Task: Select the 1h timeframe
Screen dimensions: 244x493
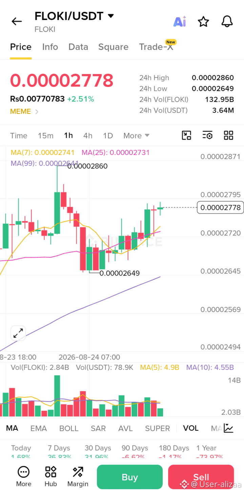Action: 68,136
